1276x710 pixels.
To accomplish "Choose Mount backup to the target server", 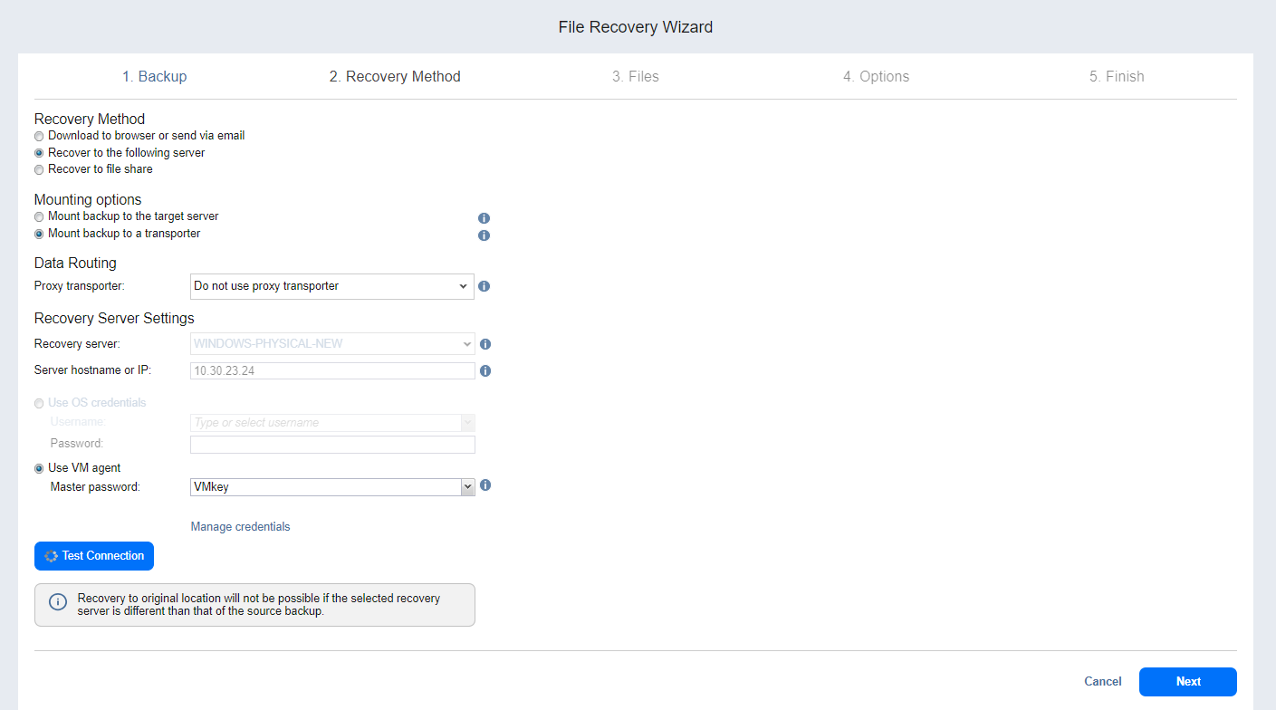I will tap(39, 217).
